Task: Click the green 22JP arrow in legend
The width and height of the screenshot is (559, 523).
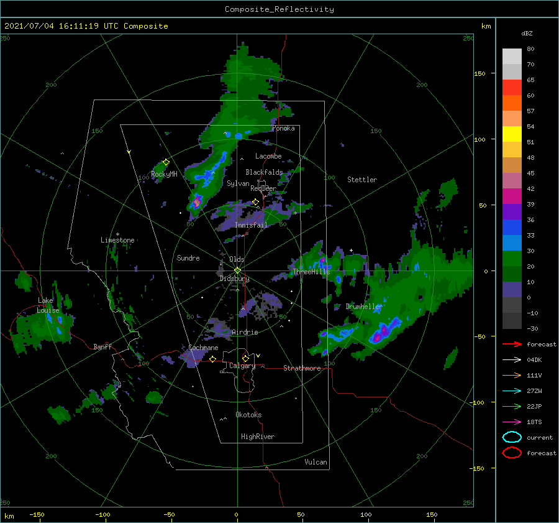Action: [512, 406]
